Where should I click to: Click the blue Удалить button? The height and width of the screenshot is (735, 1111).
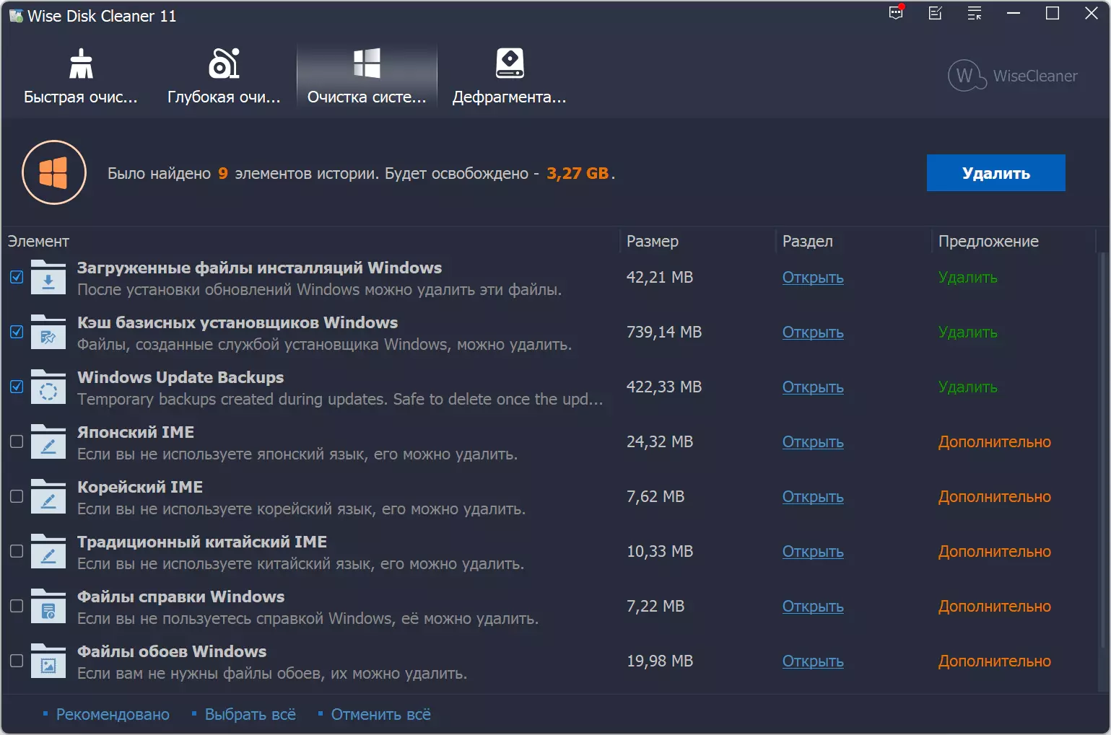(996, 173)
